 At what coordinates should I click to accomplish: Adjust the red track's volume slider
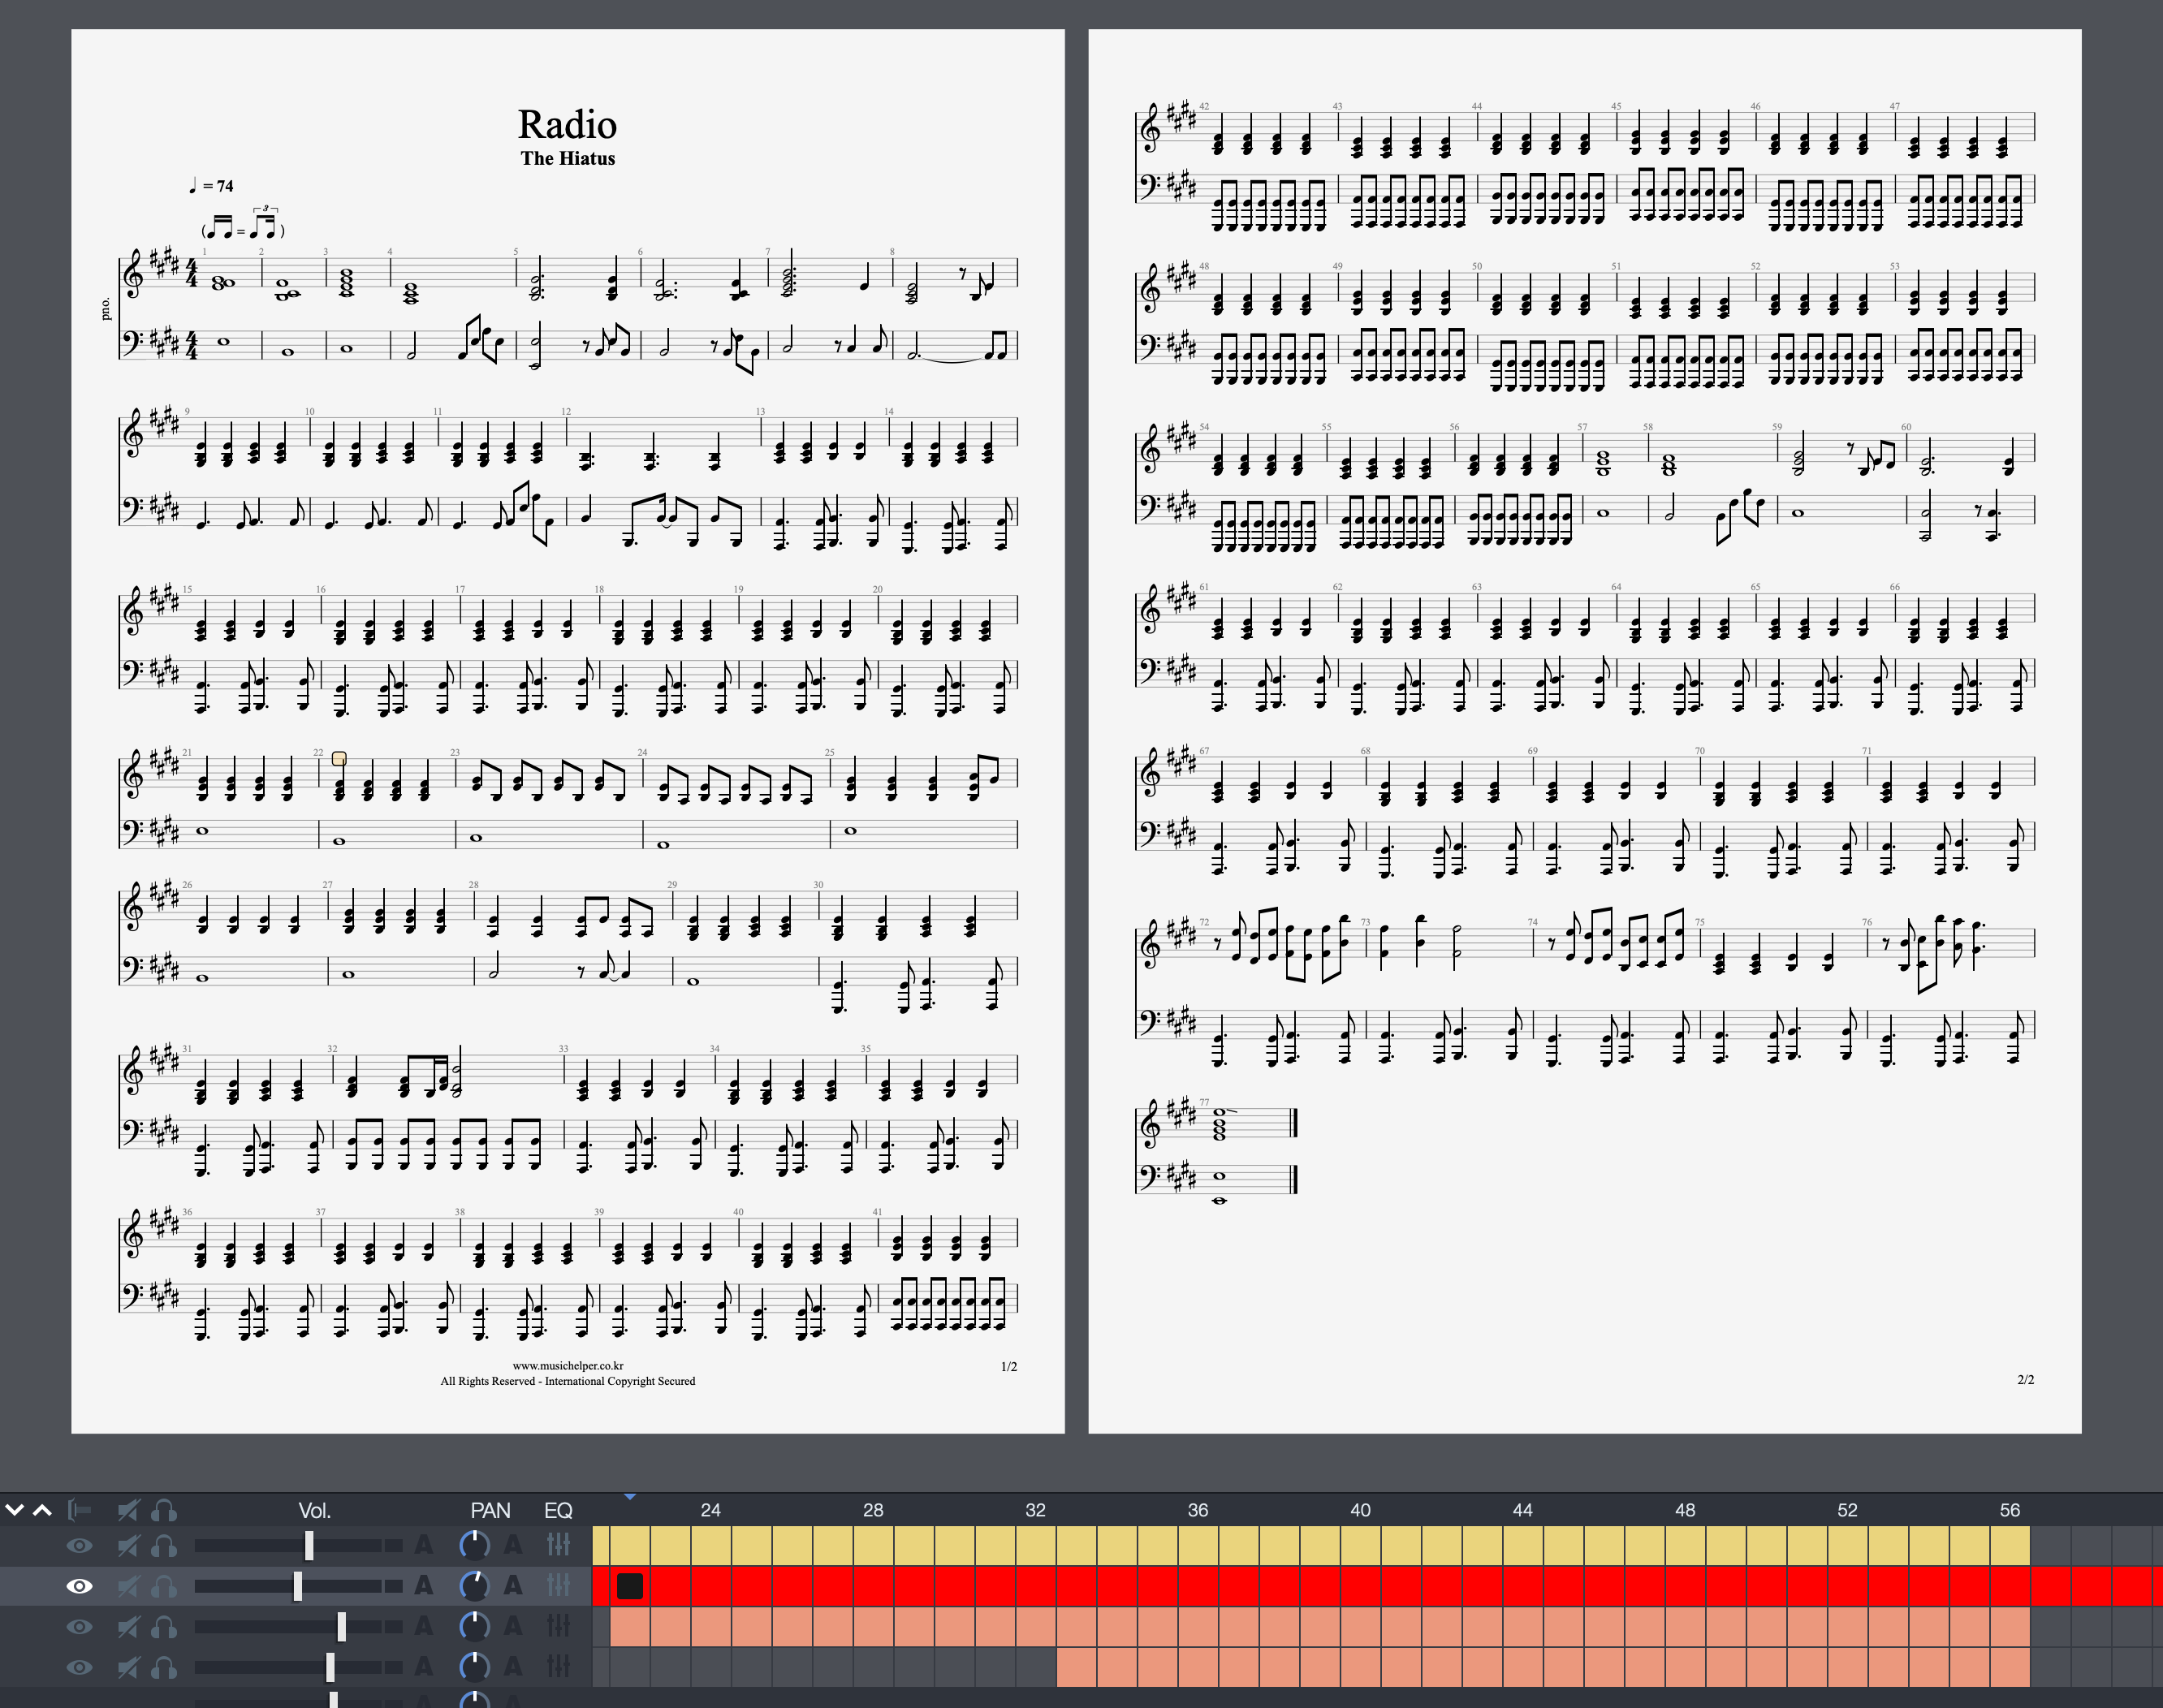click(x=297, y=1586)
